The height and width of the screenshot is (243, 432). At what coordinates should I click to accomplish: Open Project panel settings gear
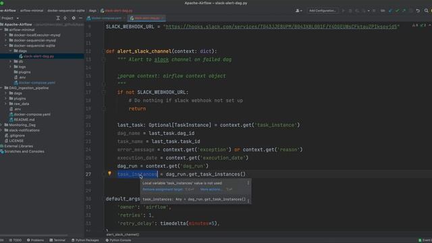(74, 18)
